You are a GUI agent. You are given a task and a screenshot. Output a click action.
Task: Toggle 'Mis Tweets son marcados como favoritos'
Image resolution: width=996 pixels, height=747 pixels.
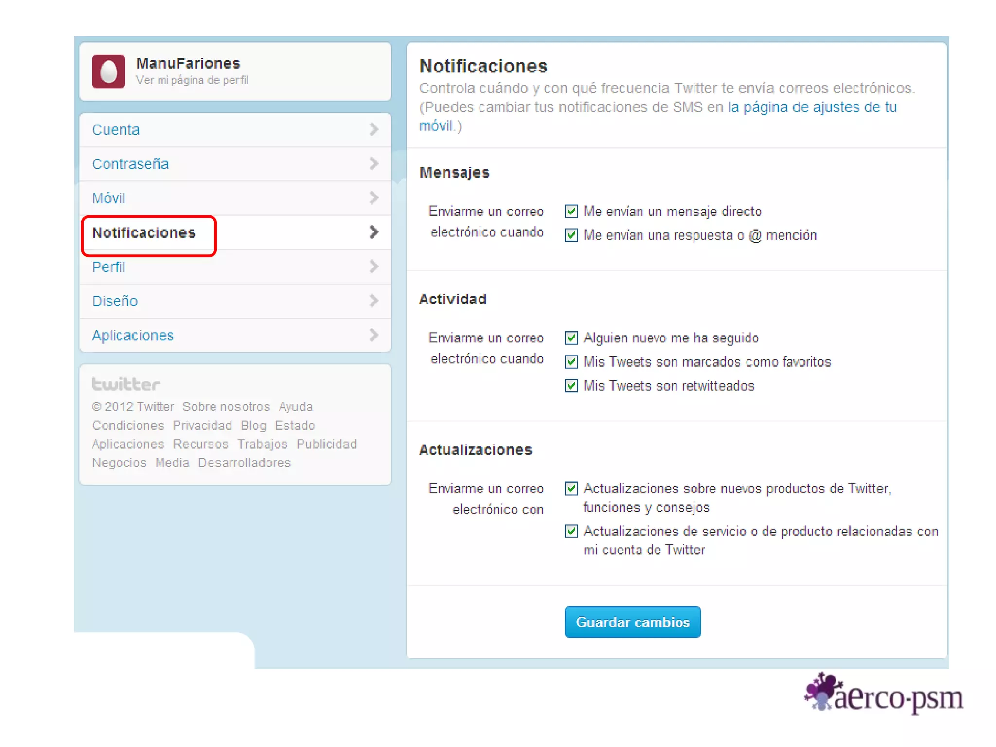571,362
